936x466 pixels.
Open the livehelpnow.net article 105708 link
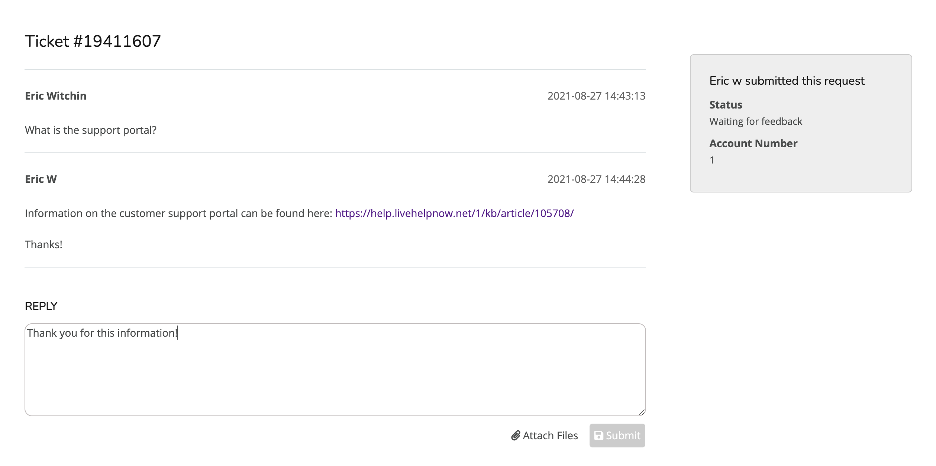coord(454,213)
